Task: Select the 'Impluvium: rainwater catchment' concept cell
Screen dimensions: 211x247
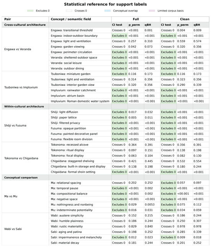Action: pos(80,90)
